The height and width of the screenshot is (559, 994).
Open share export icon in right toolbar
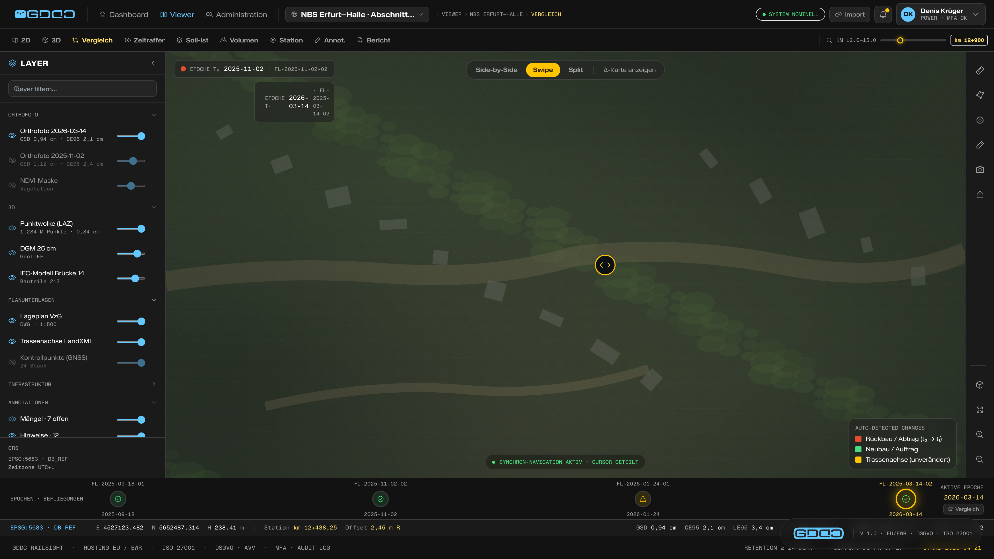coord(980,194)
